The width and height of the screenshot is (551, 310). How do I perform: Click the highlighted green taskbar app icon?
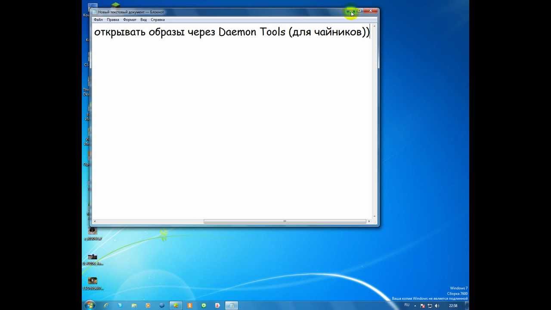pyautogui.click(x=176, y=305)
